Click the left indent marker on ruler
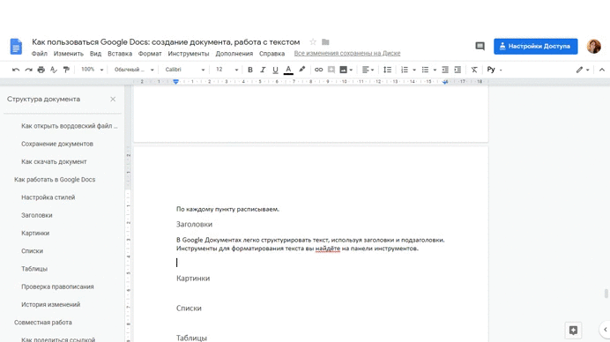This screenshot has height=342, width=610. point(175,82)
